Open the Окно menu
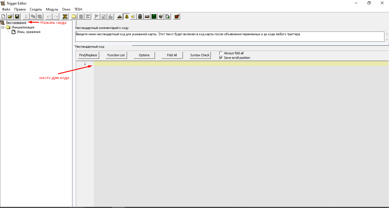This screenshot has height=208, width=389. 66,9
